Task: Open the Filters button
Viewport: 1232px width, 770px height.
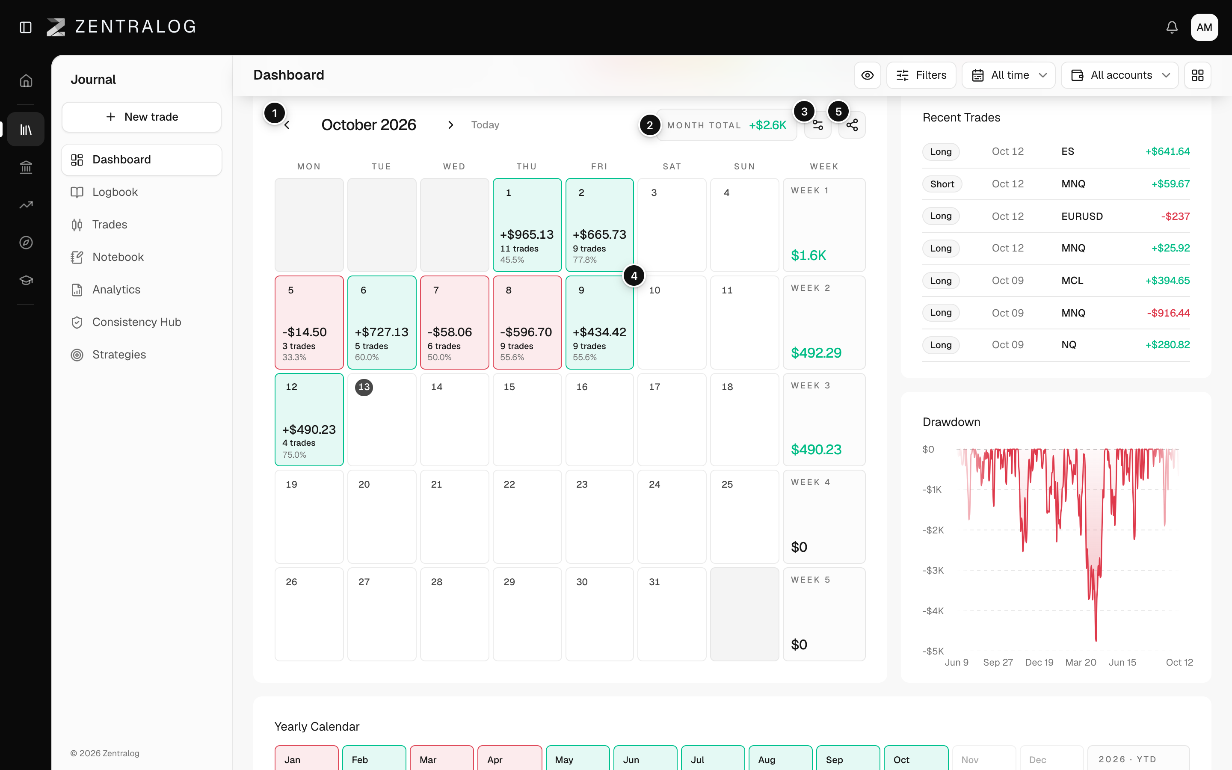Action: coord(921,75)
